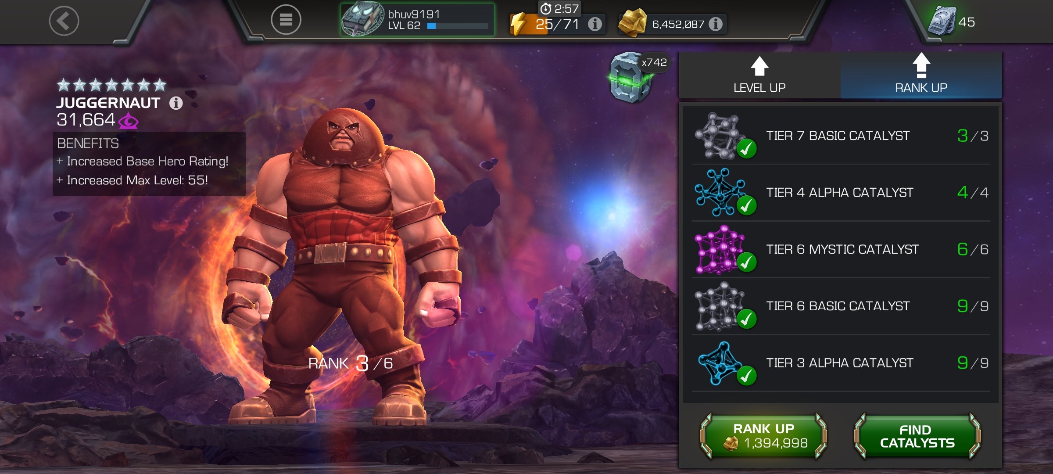The width and height of the screenshot is (1053, 474).
Task: Tap the Tier 6 Basic Catalyst icon
Action: point(724,306)
